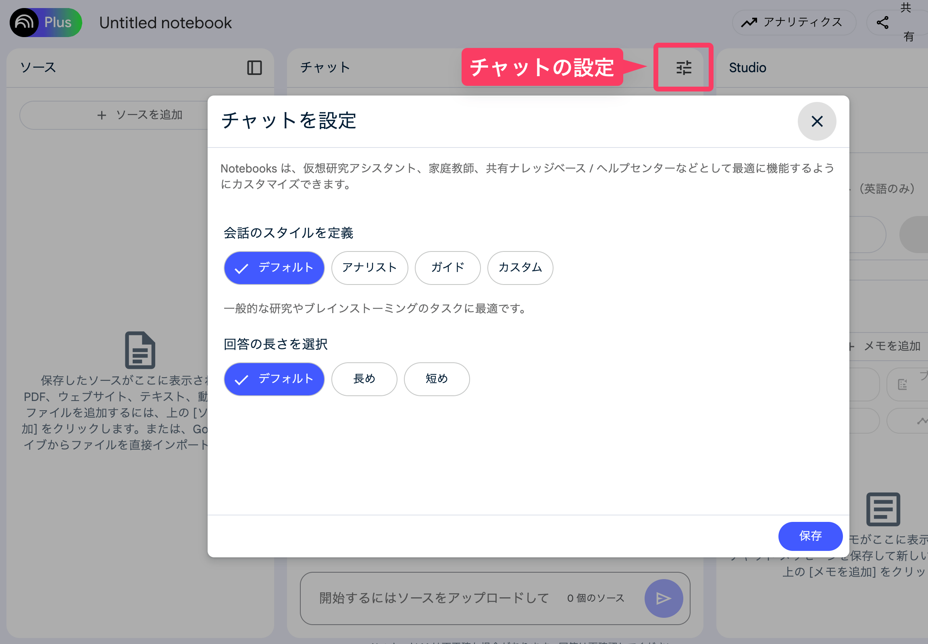Select 短め response length
The height and width of the screenshot is (644, 928).
coord(436,379)
